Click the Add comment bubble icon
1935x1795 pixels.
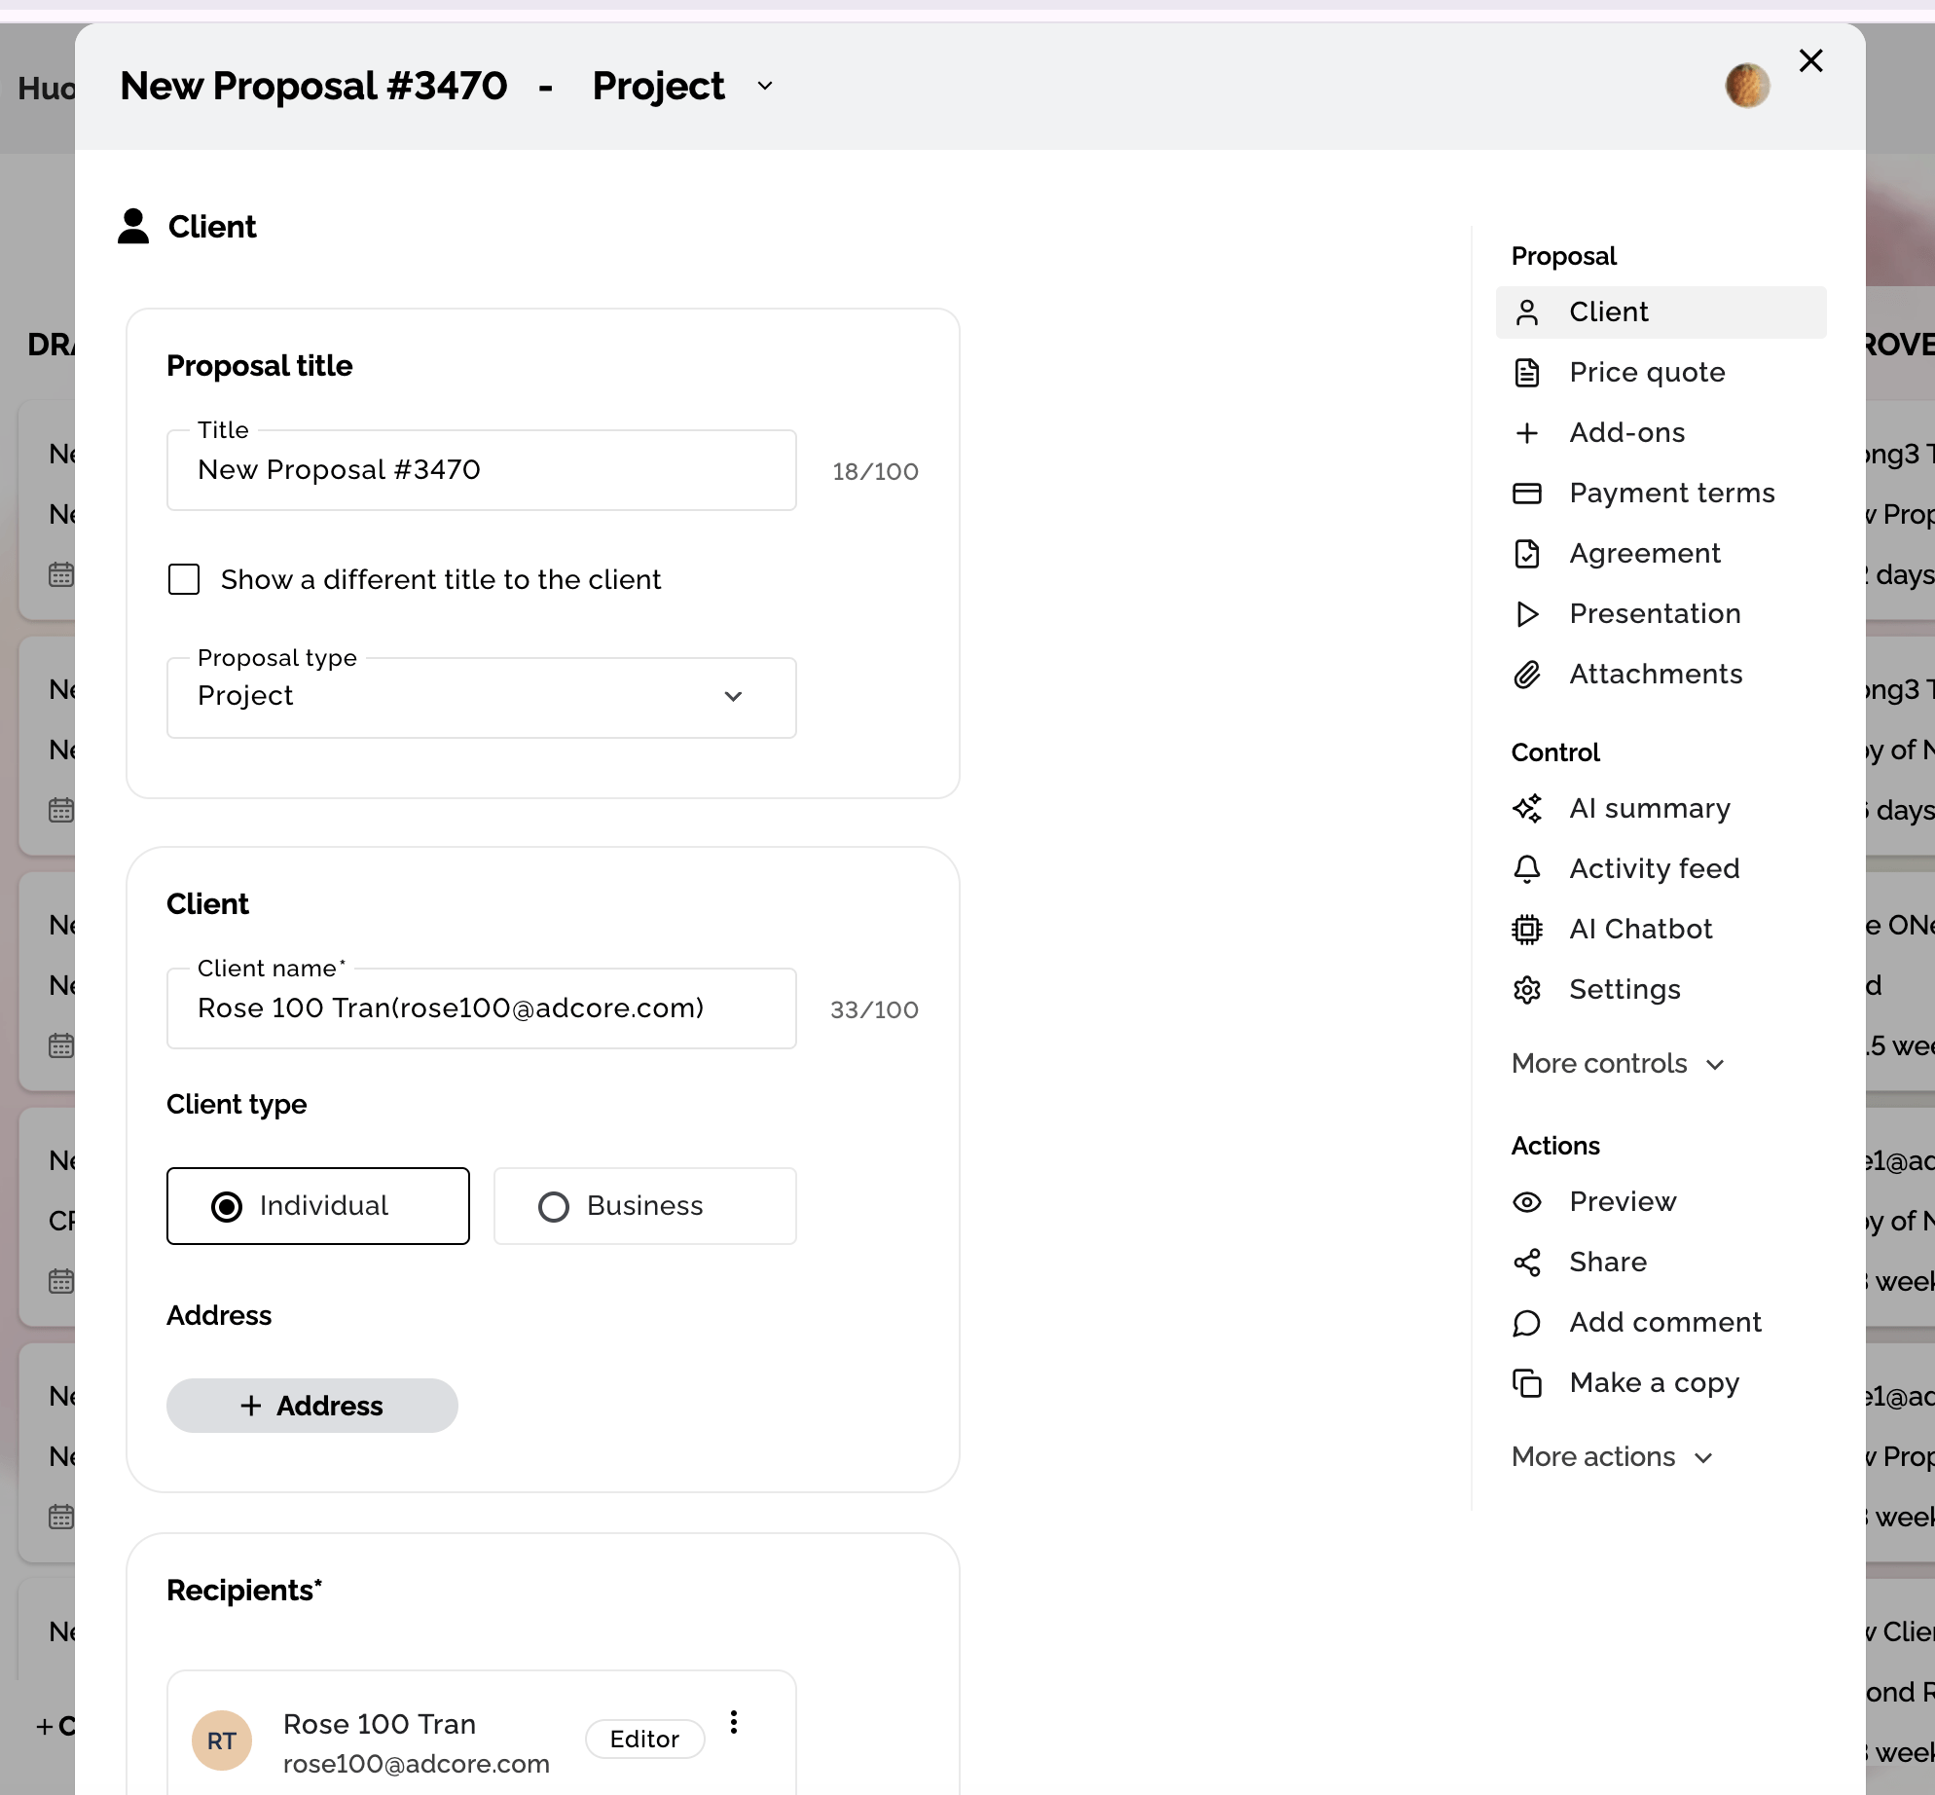pyautogui.click(x=1527, y=1322)
